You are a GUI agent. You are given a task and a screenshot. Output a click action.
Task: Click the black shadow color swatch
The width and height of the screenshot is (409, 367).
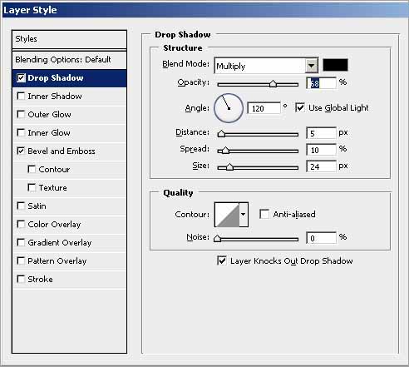pyautogui.click(x=335, y=65)
